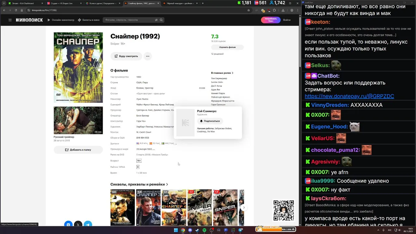This screenshot has height=234, width=416.
Task: Reload the page in the browser
Action: click(x=16, y=10)
